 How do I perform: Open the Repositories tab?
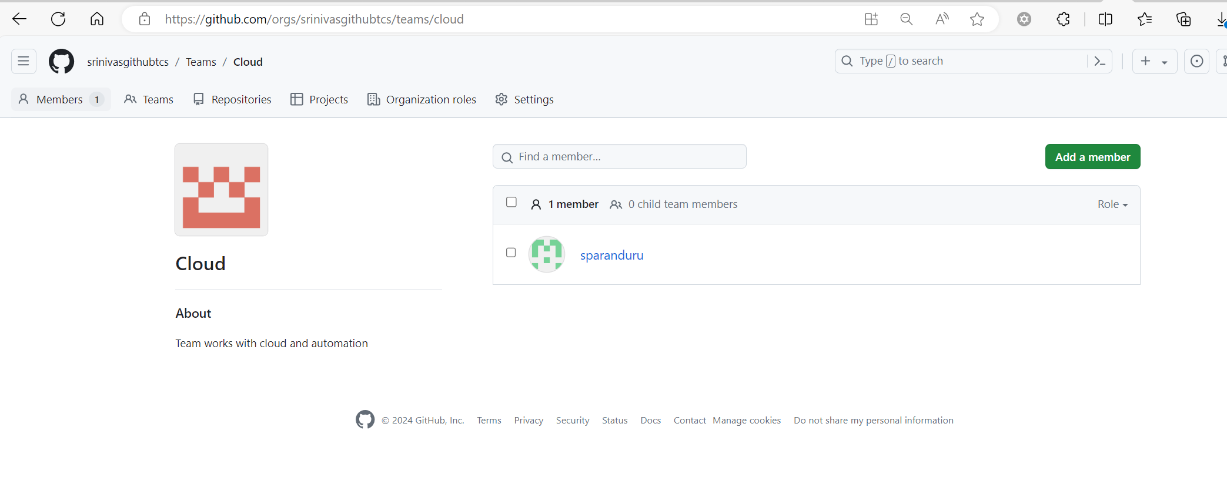click(232, 99)
